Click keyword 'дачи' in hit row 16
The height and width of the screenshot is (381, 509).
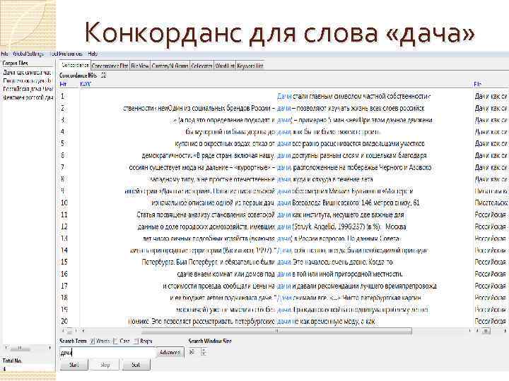284,274
